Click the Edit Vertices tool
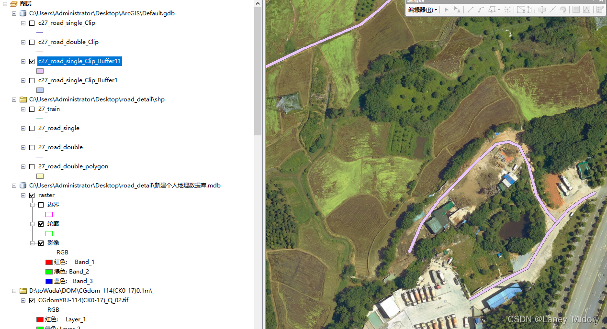The image size is (607, 329). (x=521, y=10)
